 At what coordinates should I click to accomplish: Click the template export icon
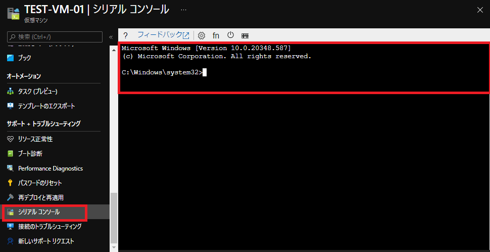pyautogui.click(x=10, y=106)
